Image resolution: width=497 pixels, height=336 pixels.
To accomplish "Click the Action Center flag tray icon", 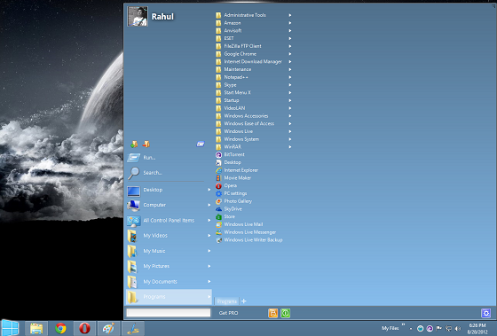I will [x=439, y=328].
